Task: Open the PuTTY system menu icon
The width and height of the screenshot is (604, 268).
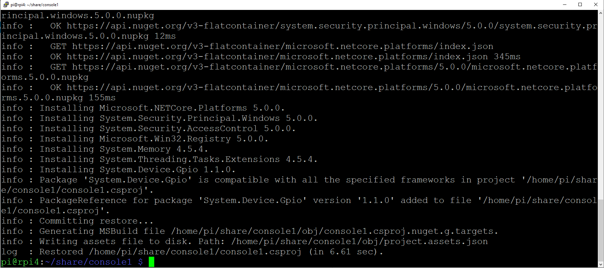Action: pos(5,4)
